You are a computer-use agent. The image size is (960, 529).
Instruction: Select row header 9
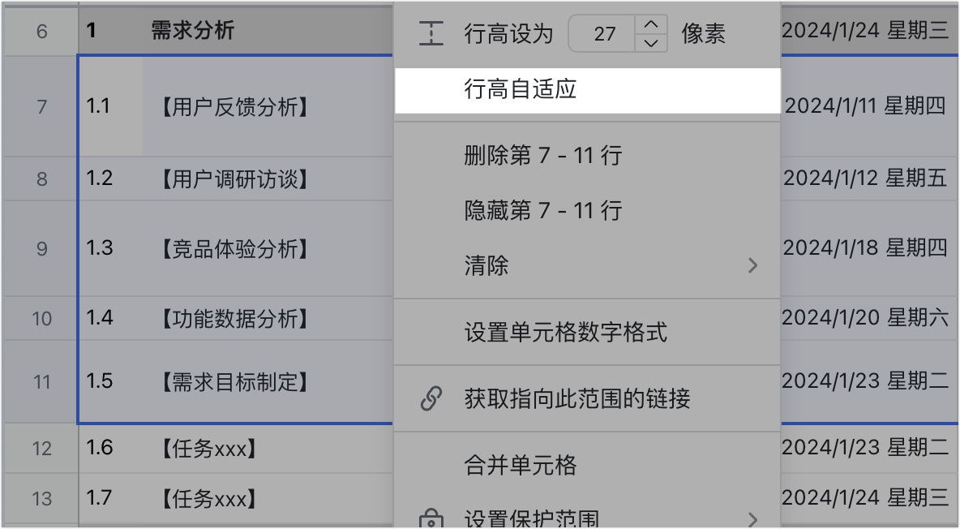click(41, 249)
